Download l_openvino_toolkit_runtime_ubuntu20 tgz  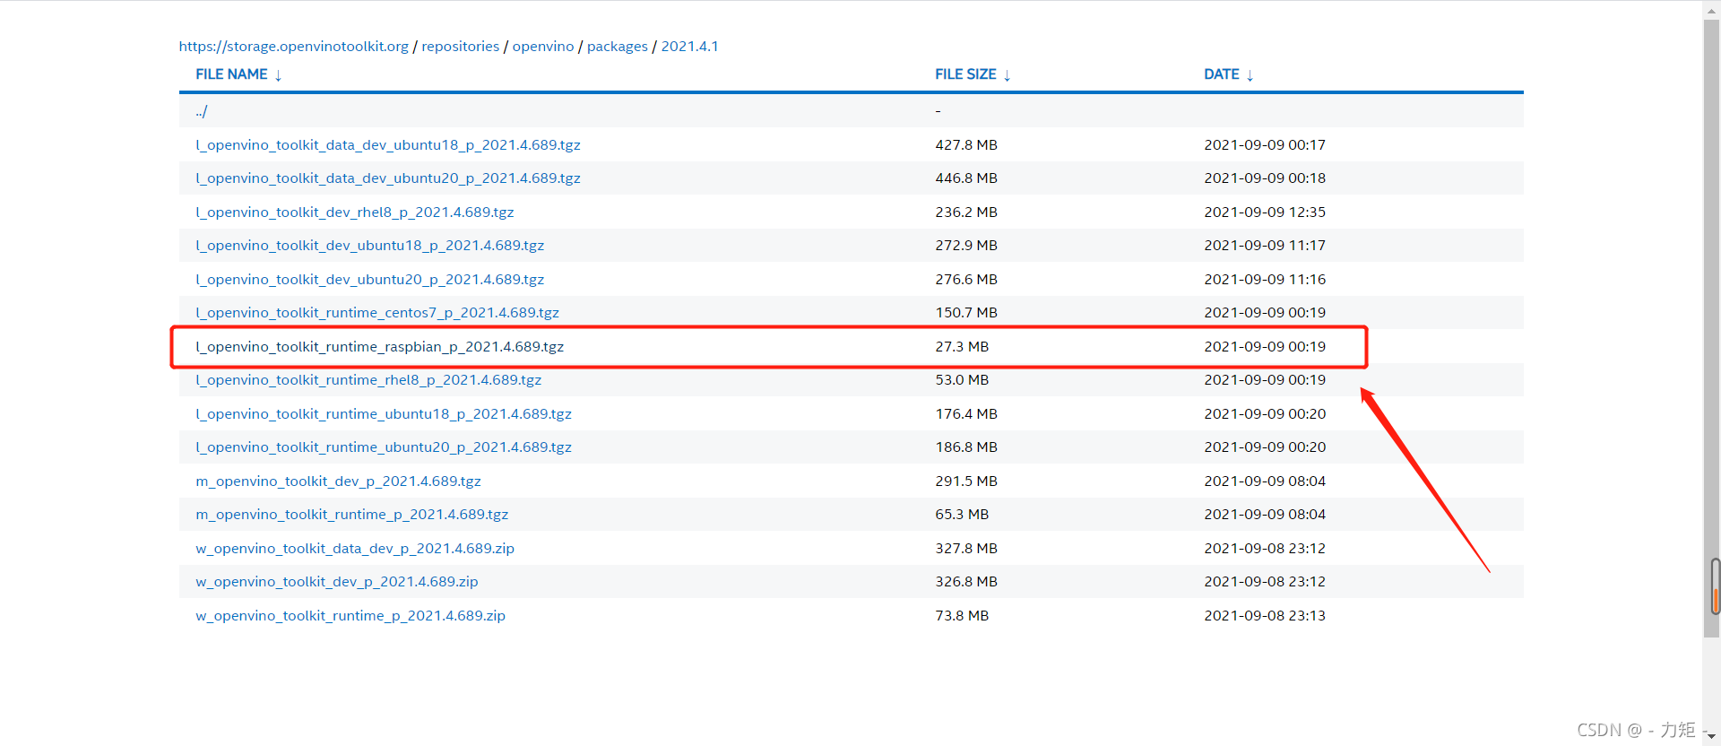384,447
